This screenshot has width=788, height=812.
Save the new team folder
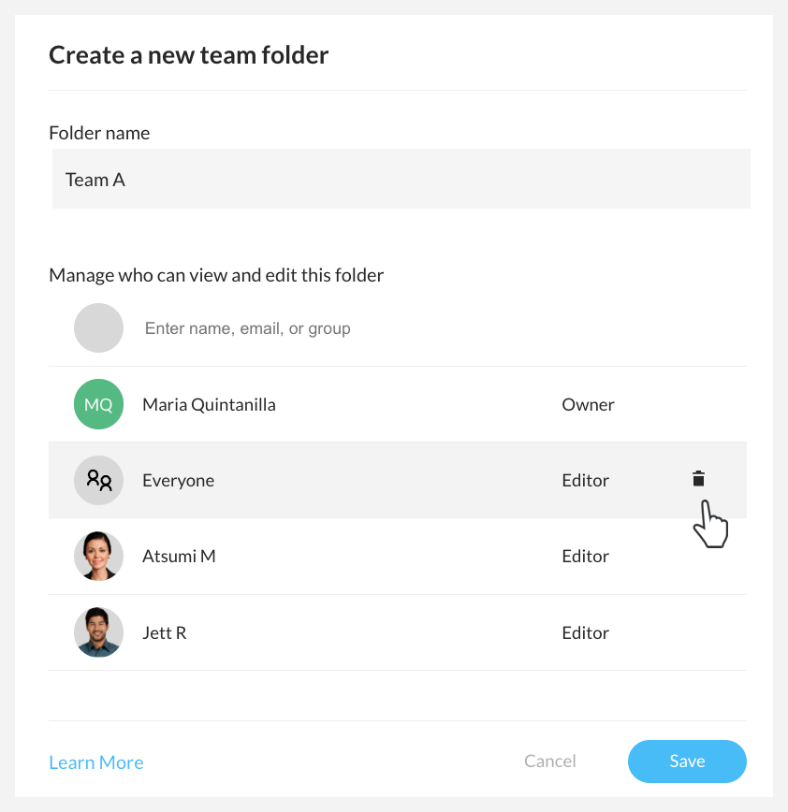(687, 761)
